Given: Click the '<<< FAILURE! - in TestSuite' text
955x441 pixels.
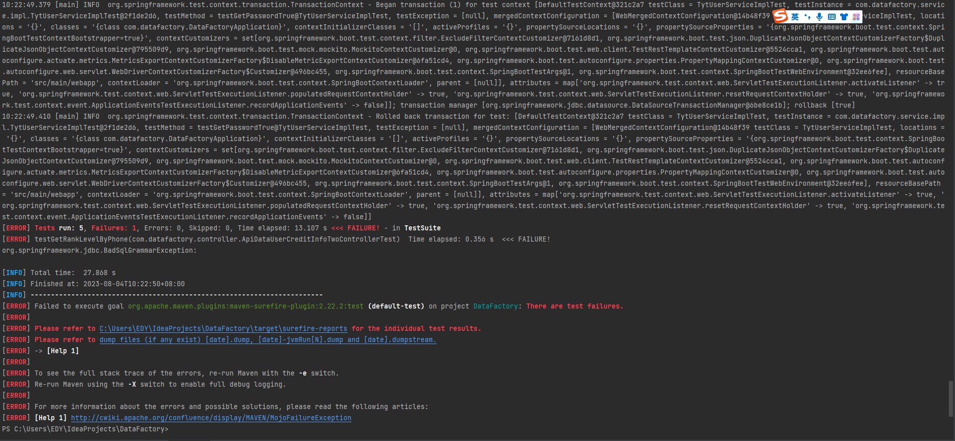Looking at the screenshot, I should coord(386,228).
